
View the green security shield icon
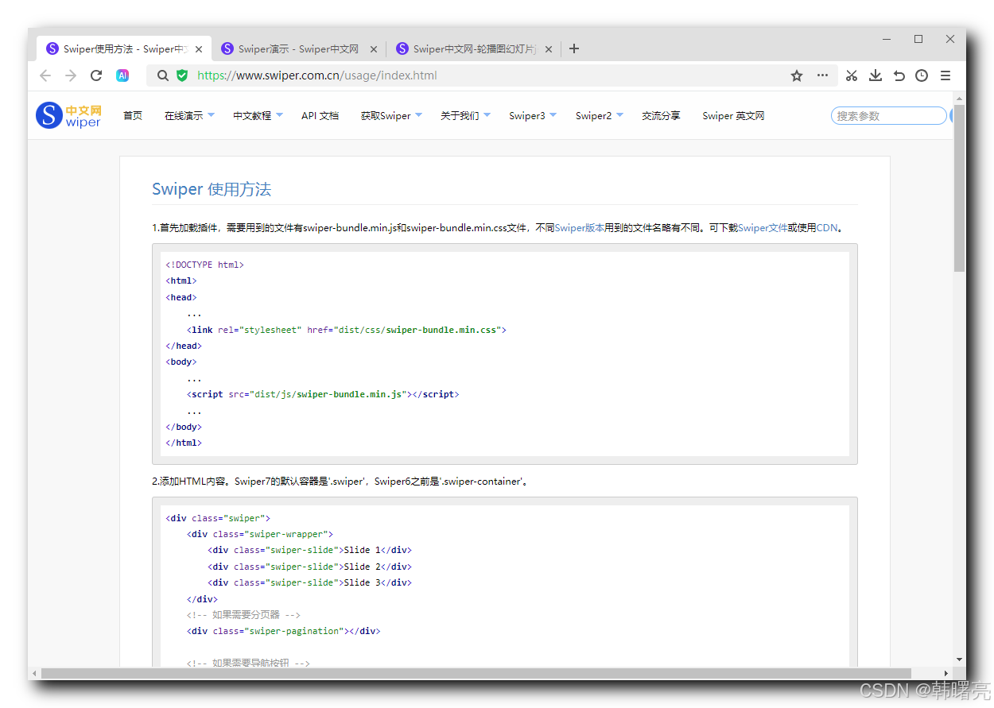tap(182, 75)
